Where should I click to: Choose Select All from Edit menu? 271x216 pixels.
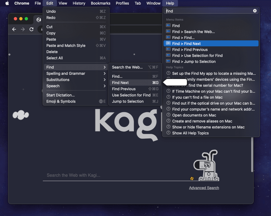tap(76, 58)
